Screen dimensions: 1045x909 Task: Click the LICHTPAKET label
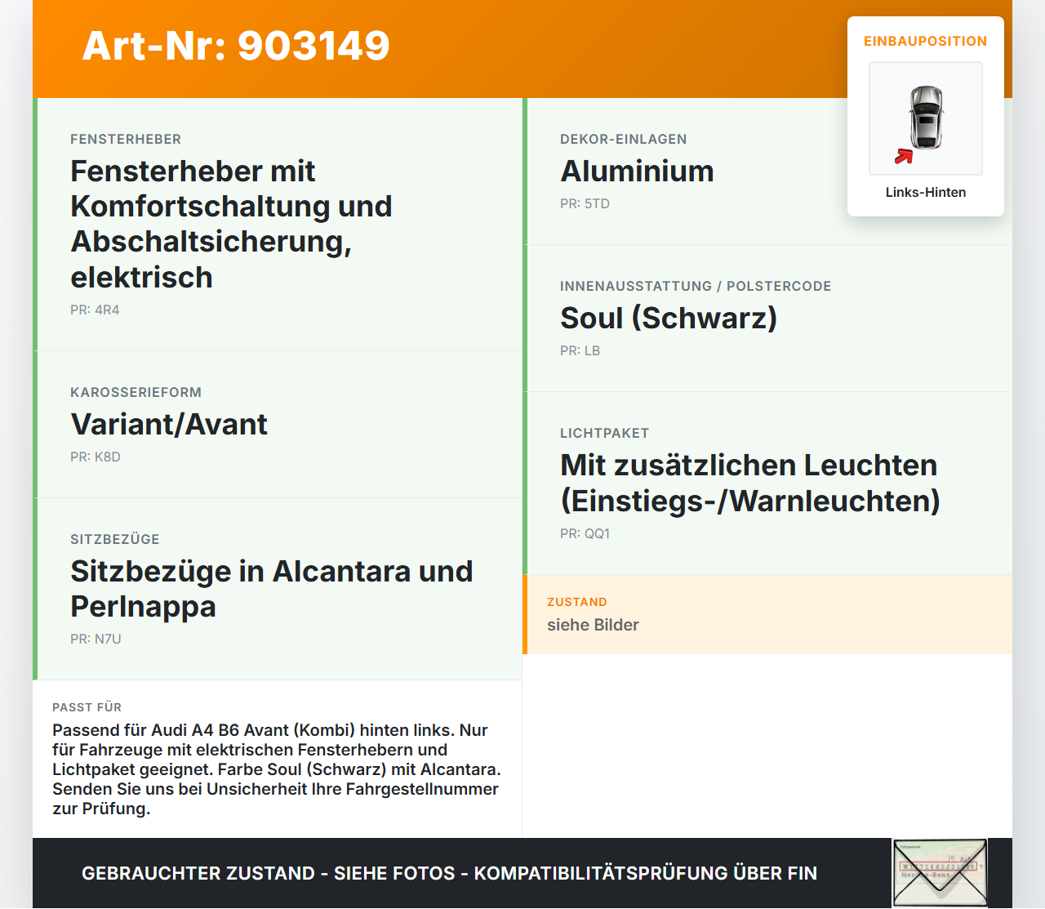[604, 433]
